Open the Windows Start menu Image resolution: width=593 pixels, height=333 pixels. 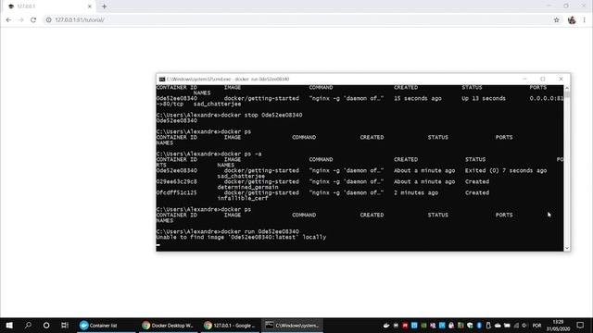[9, 325]
